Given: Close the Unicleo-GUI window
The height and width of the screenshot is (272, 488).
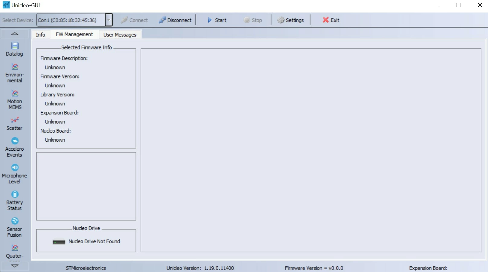Looking at the screenshot, I should (x=480, y=5).
